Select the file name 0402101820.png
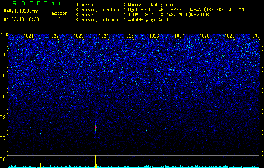The image size is (264, 168). pyautogui.click(x=21, y=11)
